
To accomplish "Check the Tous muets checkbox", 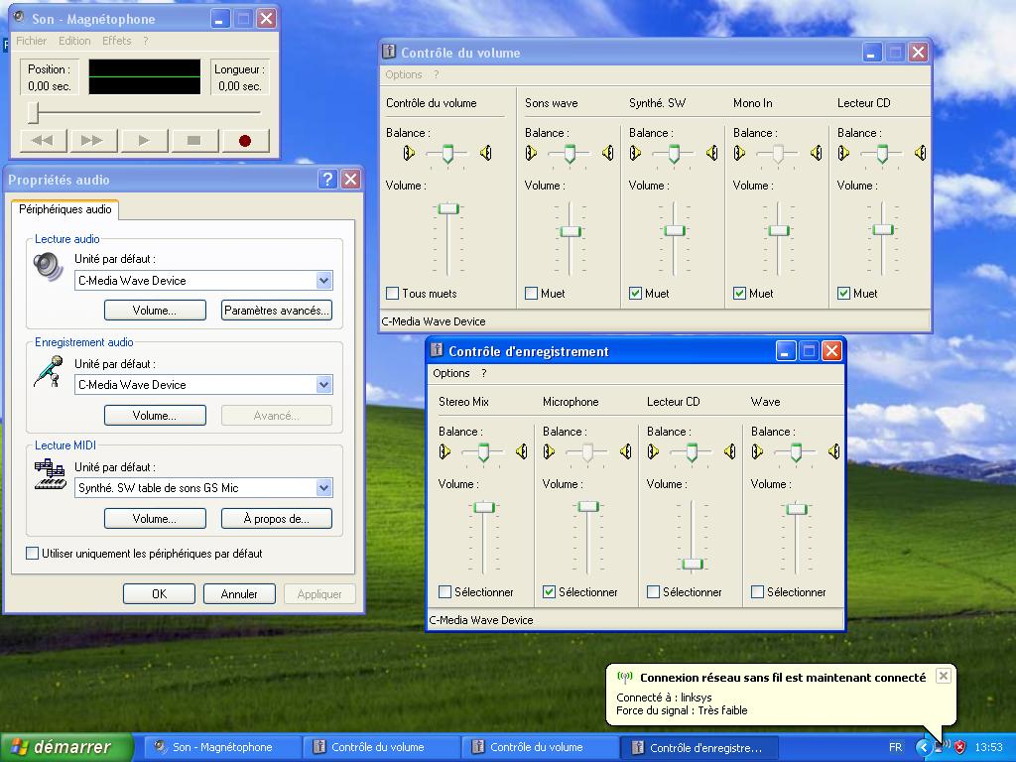I will 393,294.
